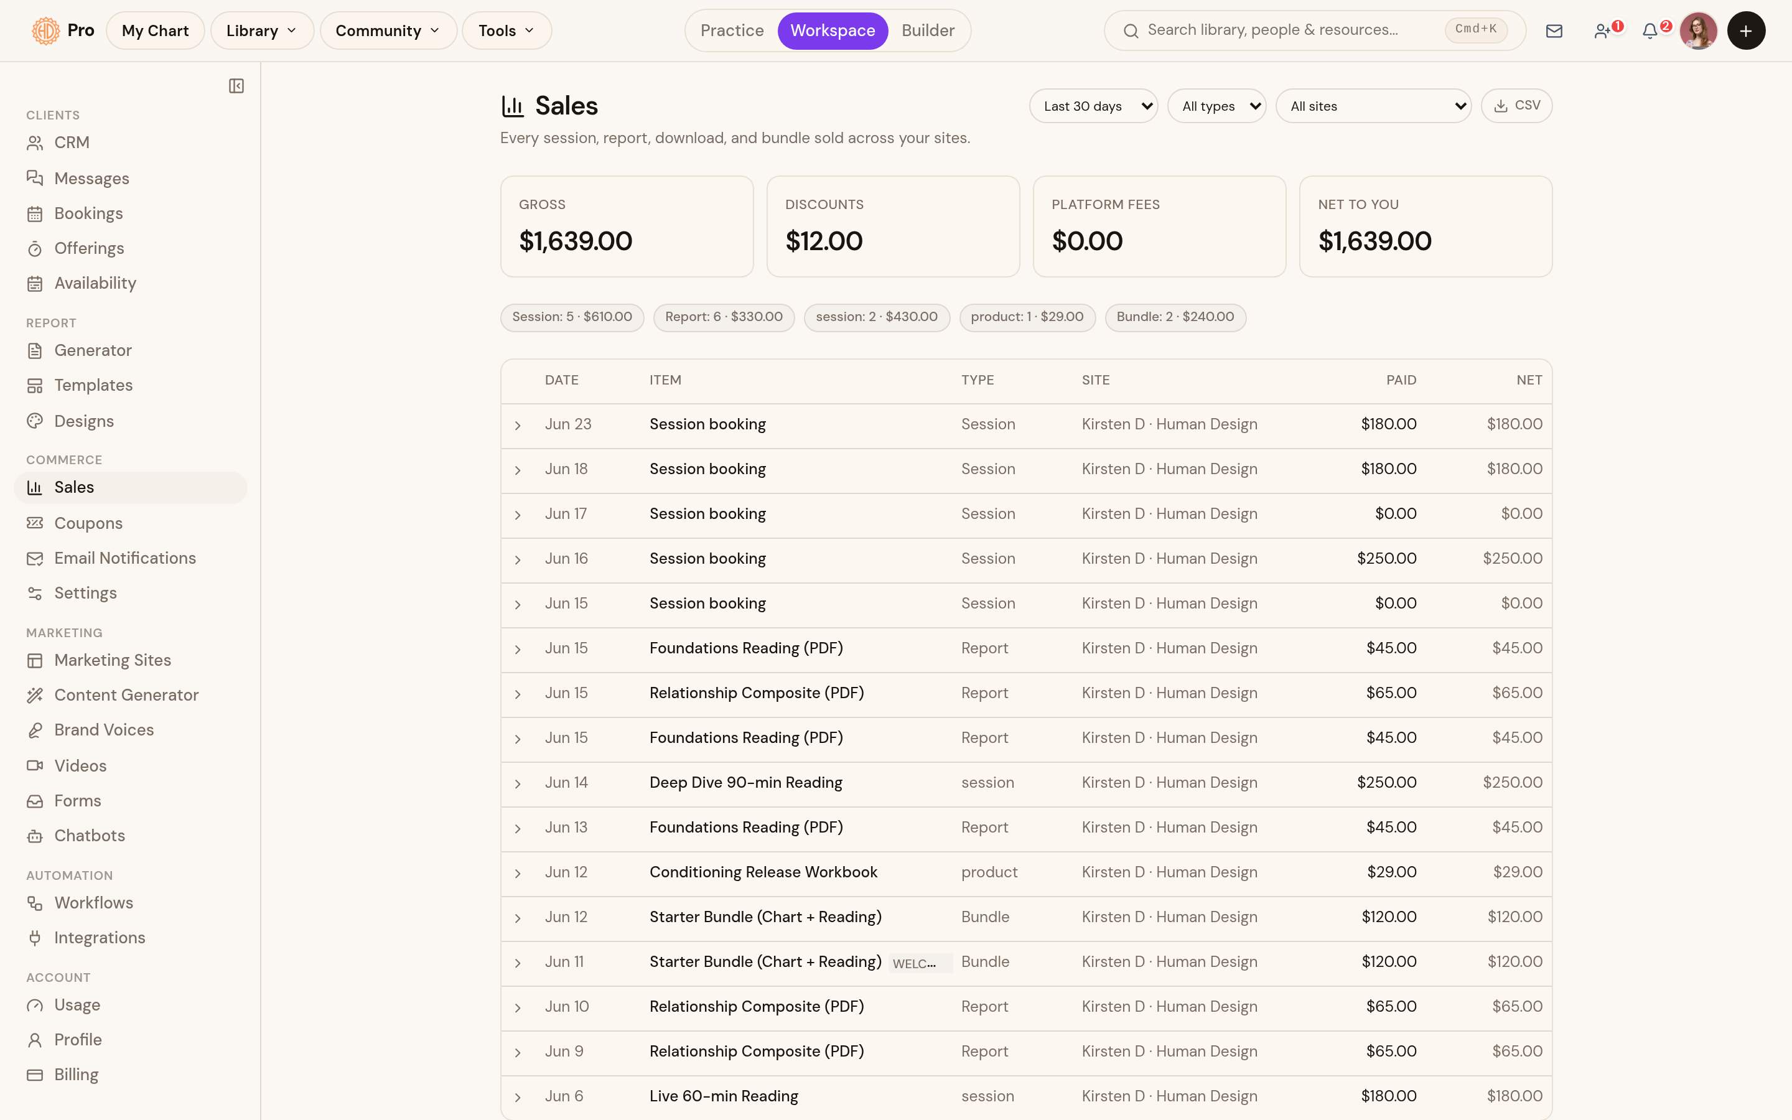Click the Report: 6 summary chip
The image size is (1792, 1120).
(x=724, y=317)
